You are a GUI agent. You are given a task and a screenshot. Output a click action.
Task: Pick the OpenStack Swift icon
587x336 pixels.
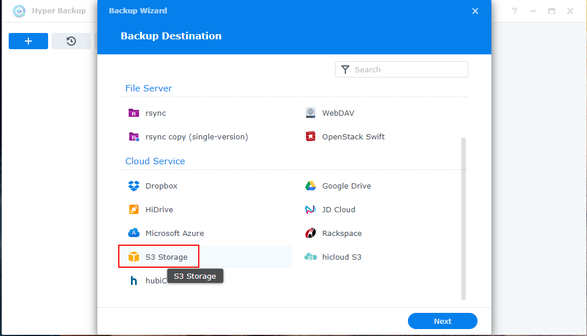(311, 137)
